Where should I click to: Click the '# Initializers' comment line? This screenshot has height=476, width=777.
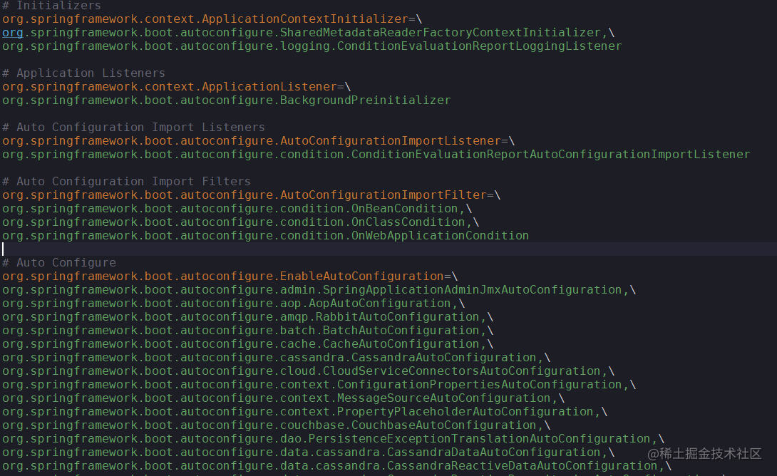[x=51, y=6]
